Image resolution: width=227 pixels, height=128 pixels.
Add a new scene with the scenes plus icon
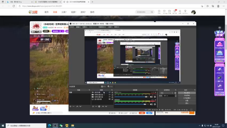pos(70,106)
